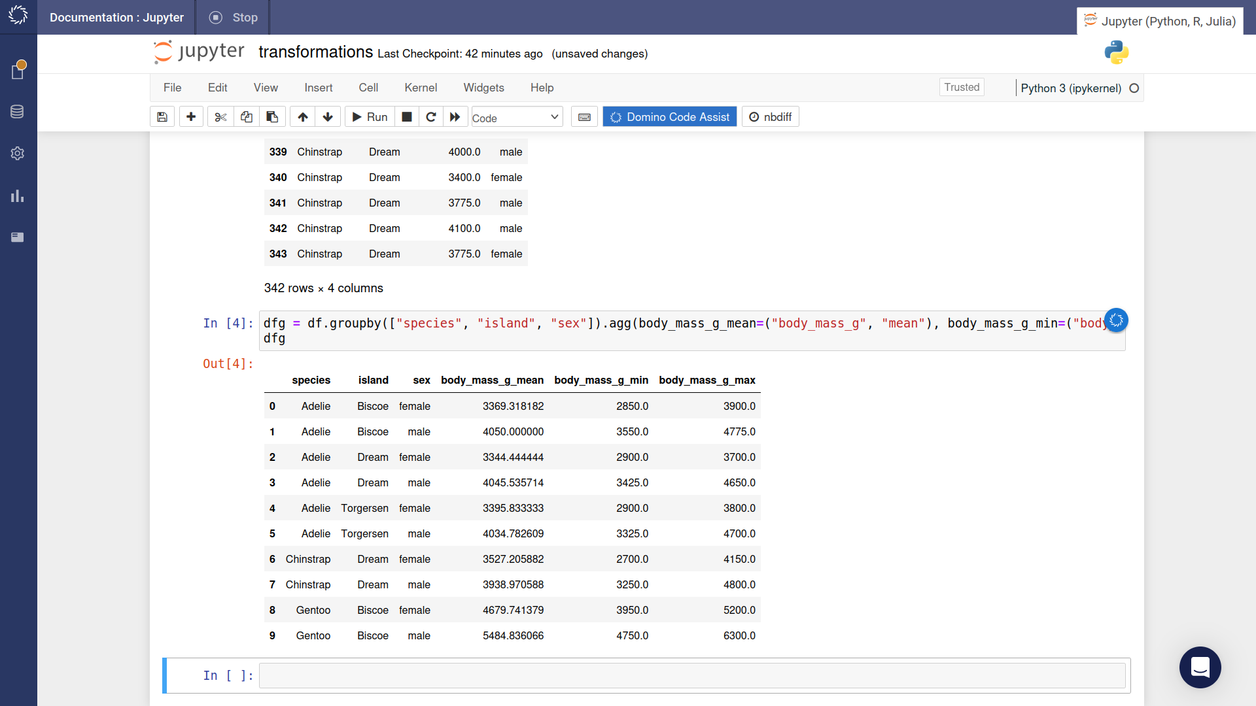This screenshot has height=706, width=1256.
Task: Open the Kernel menu
Action: 420,87
